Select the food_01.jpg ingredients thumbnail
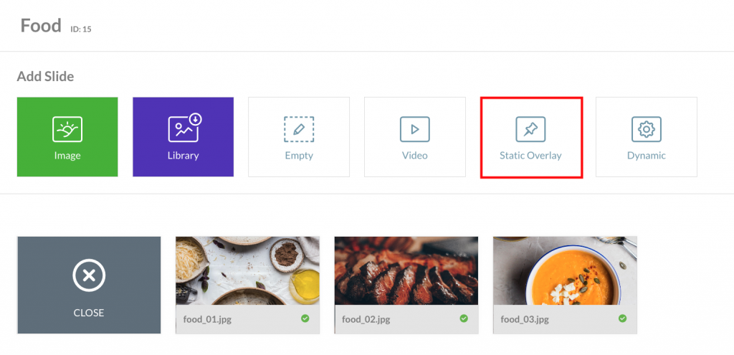734x355 pixels. pos(247,270)
